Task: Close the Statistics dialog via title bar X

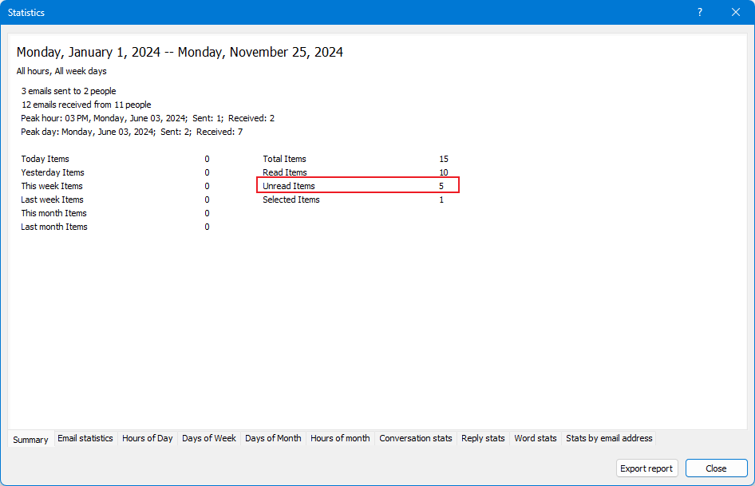Action: point(736,12)
